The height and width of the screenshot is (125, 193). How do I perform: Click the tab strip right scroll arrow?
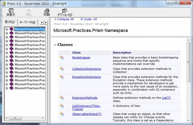coord(46,22)
